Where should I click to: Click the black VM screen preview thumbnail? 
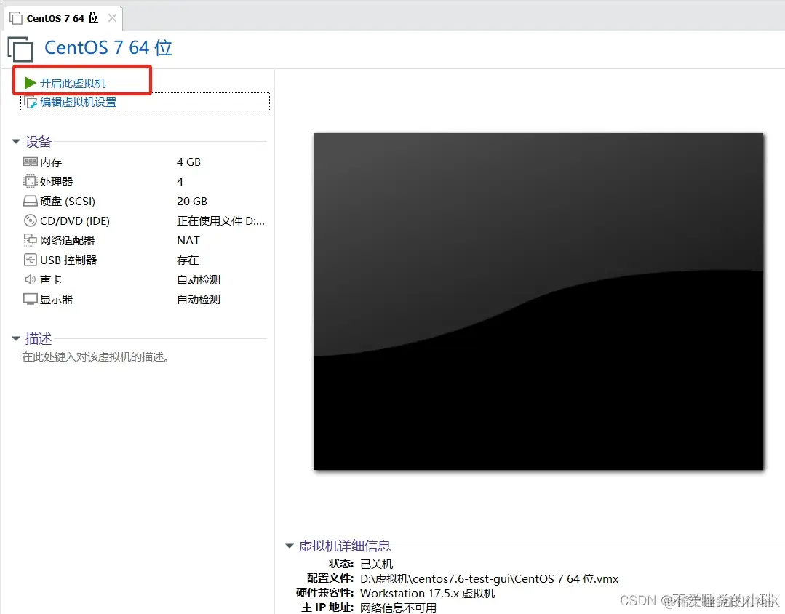(538, 301)
